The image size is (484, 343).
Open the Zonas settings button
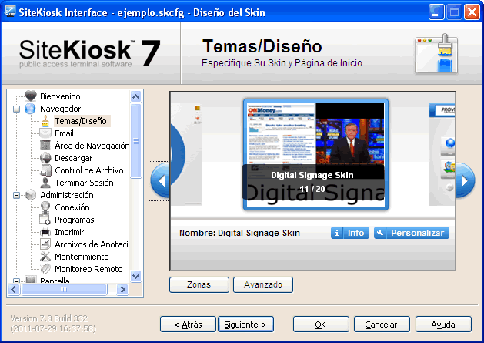pyautogui.click(x=198, y=284)
